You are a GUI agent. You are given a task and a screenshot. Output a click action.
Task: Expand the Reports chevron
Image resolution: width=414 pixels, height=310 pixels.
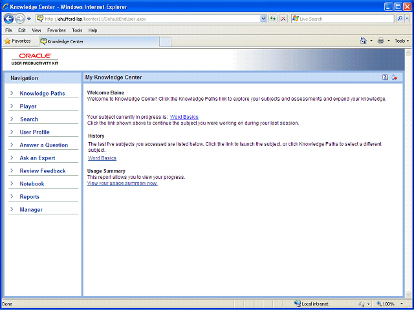coord(12,196)
